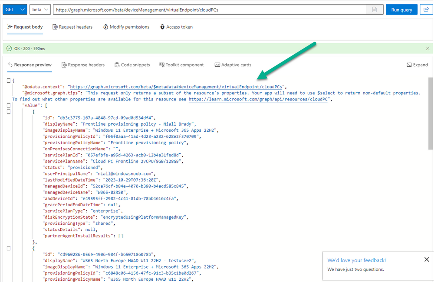Click the "OK - 200 - 590ms" status text
The width and height of the screenshot is (434, 282).
30,49
